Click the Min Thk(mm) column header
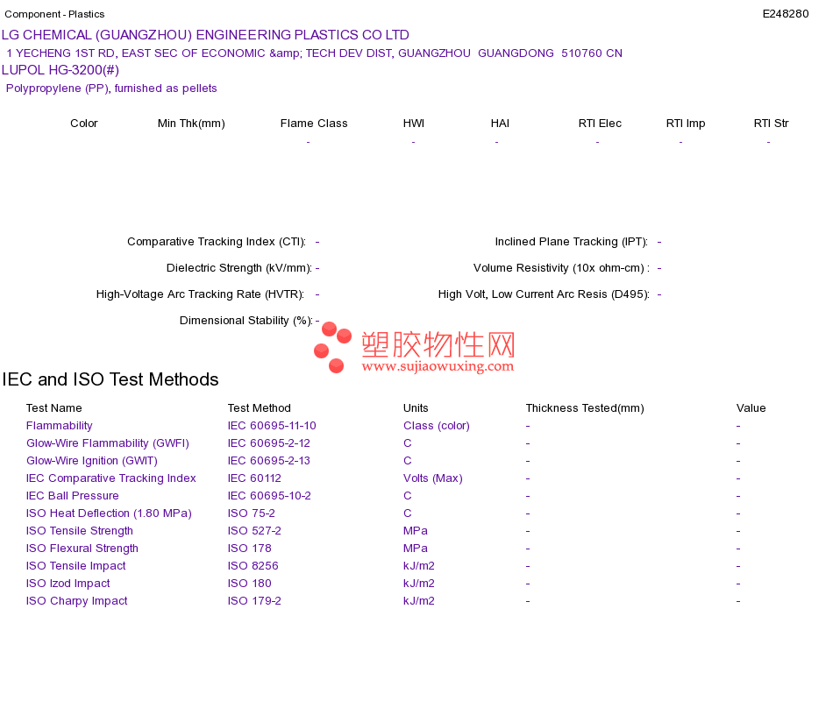The image size is (833, 701). (x=191, y=124)
